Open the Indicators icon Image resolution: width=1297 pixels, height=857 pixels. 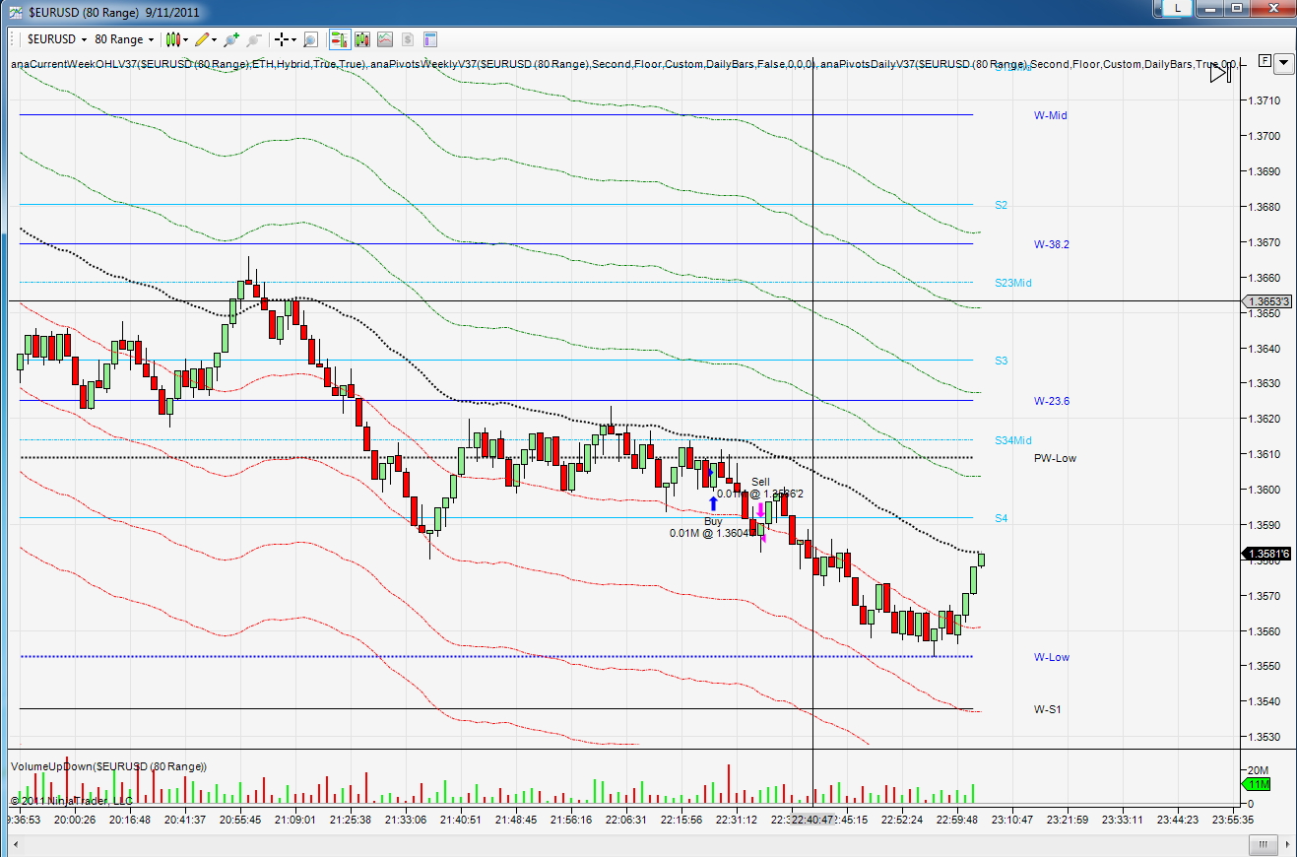pos(384,39)
